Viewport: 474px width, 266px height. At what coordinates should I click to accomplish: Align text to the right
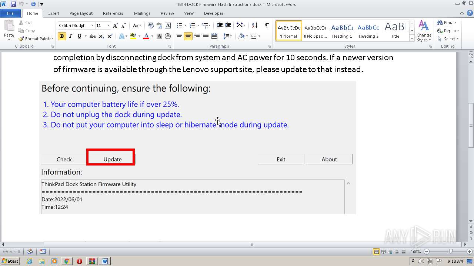tap(197, 36)
